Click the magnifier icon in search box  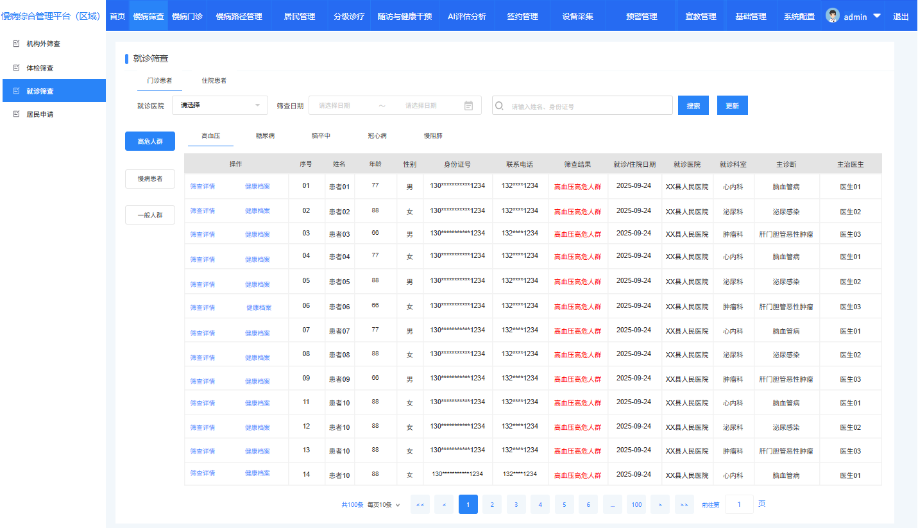(500, 106)
